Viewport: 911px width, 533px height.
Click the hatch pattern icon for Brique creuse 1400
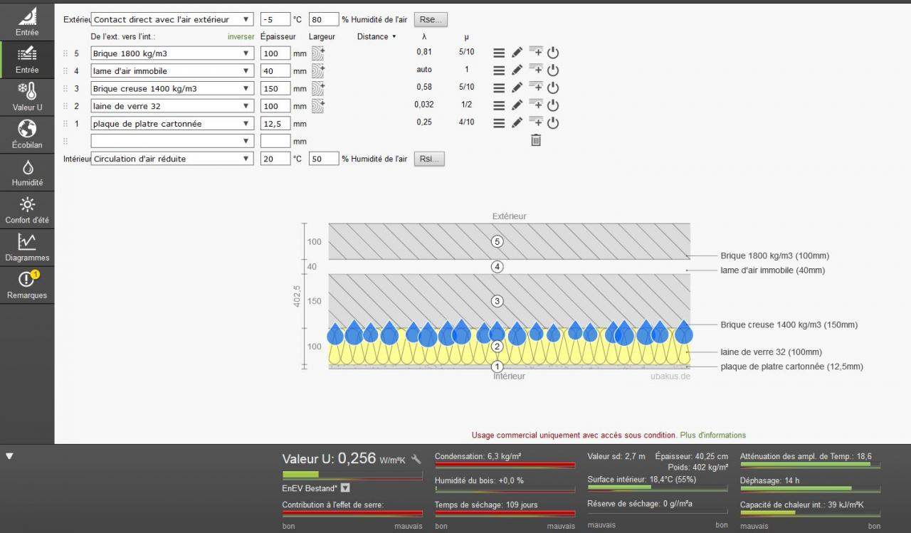(317, 88)
